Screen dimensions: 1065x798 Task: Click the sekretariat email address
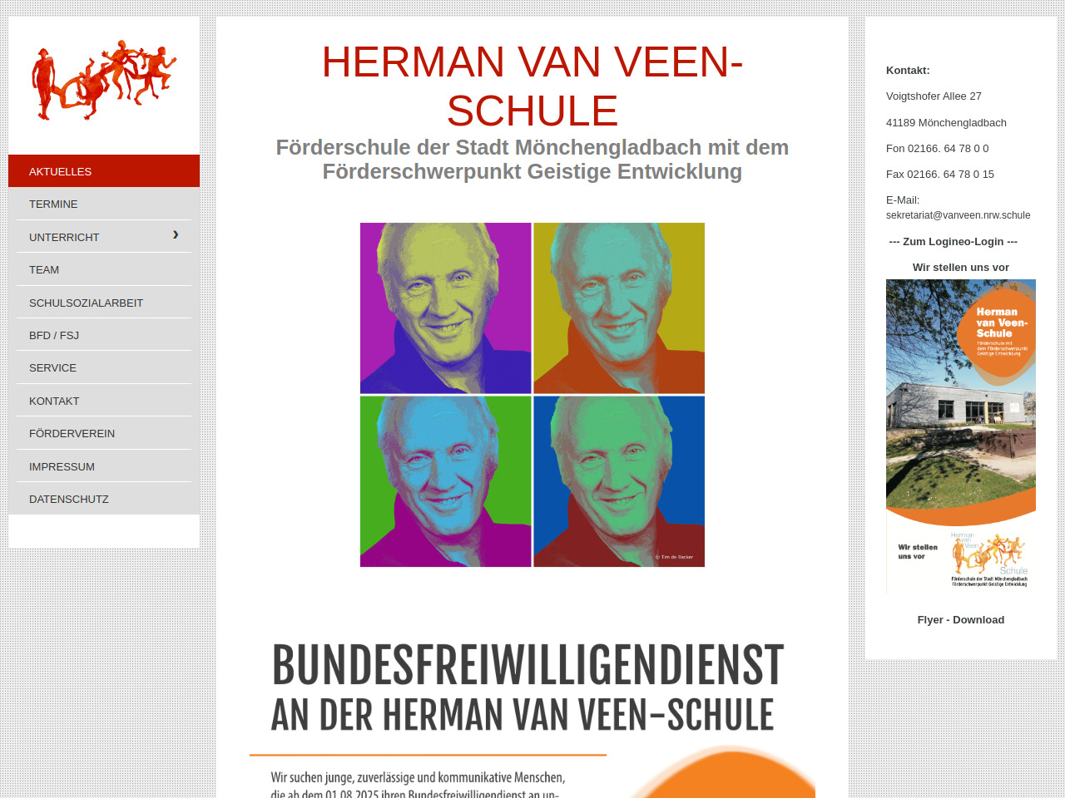click(958, 214)
